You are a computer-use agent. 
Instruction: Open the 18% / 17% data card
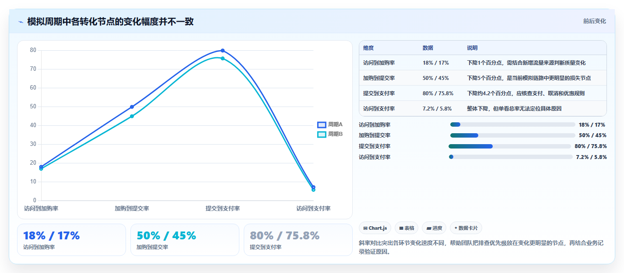click(71, 240)
